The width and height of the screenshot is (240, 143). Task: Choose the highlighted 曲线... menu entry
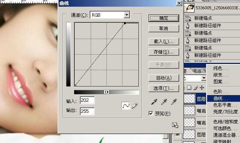tap(223, 98)
